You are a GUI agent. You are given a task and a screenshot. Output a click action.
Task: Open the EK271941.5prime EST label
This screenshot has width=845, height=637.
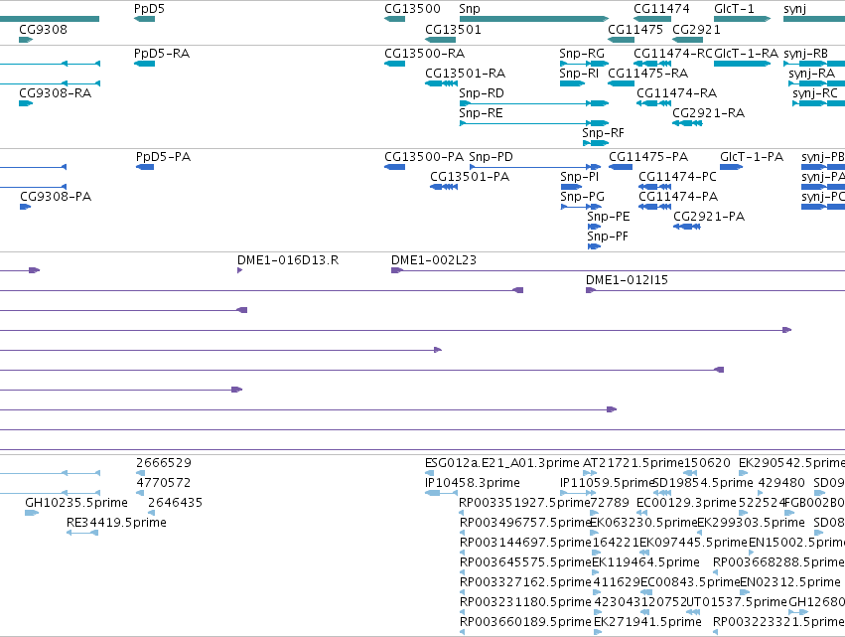pyautogui.click(x=647, y=622)
